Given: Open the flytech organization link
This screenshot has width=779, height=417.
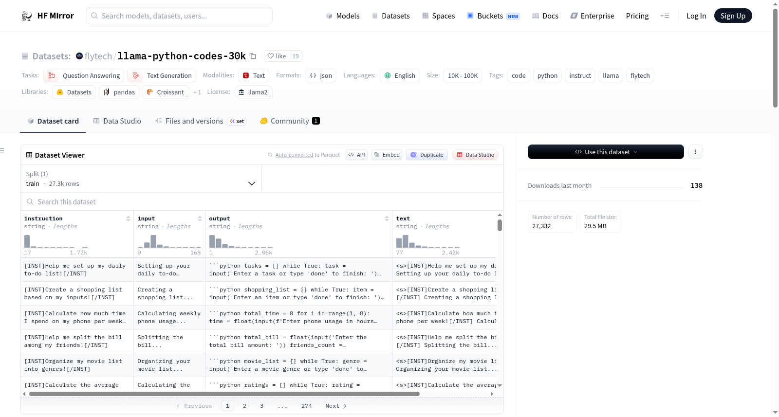Looking at the screenshot, I should coord(98,56).
